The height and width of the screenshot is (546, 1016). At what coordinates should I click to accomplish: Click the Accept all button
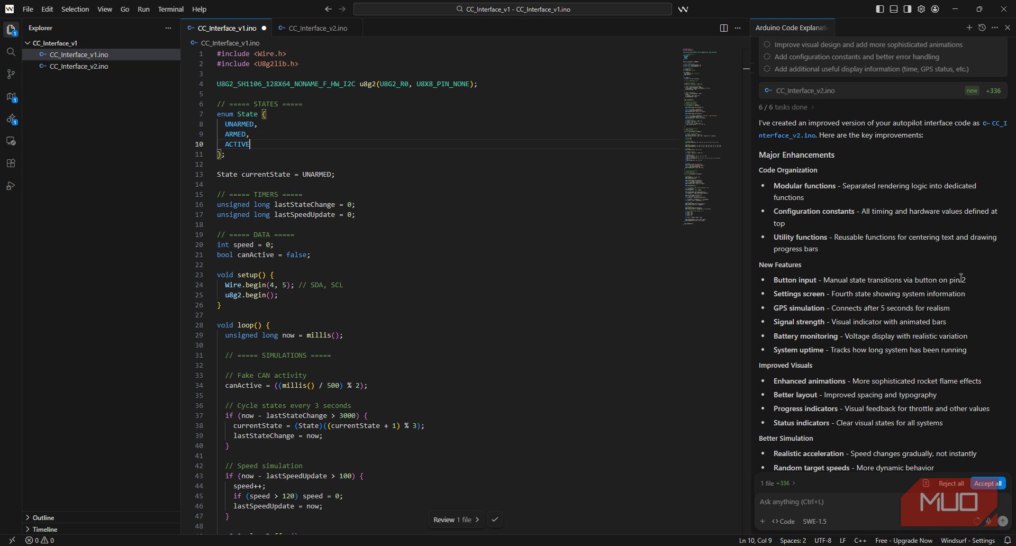point(987,483)
